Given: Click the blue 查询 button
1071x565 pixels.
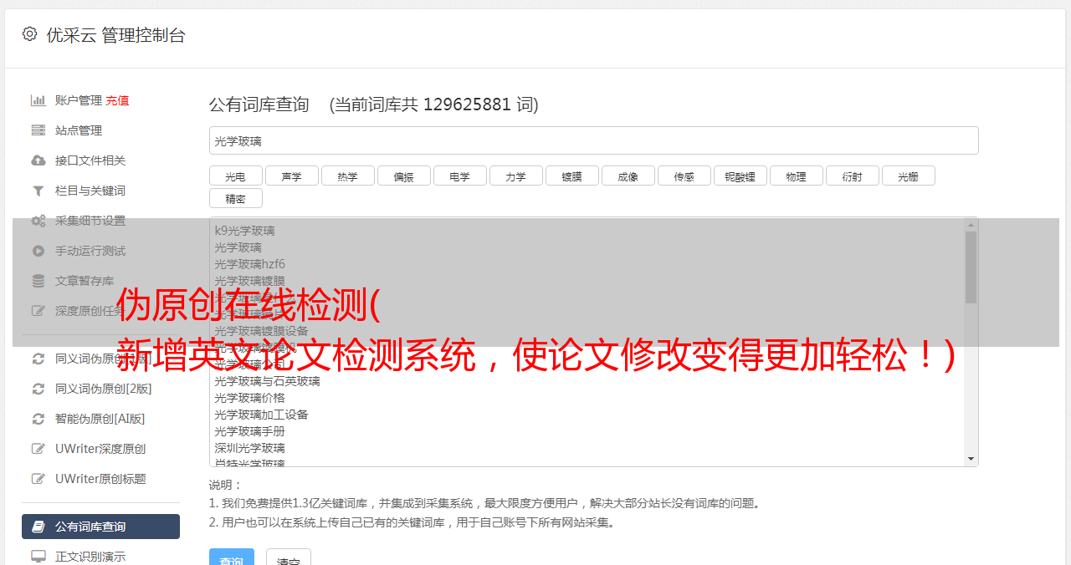Looking at the screenshot, I should (232, 558).
